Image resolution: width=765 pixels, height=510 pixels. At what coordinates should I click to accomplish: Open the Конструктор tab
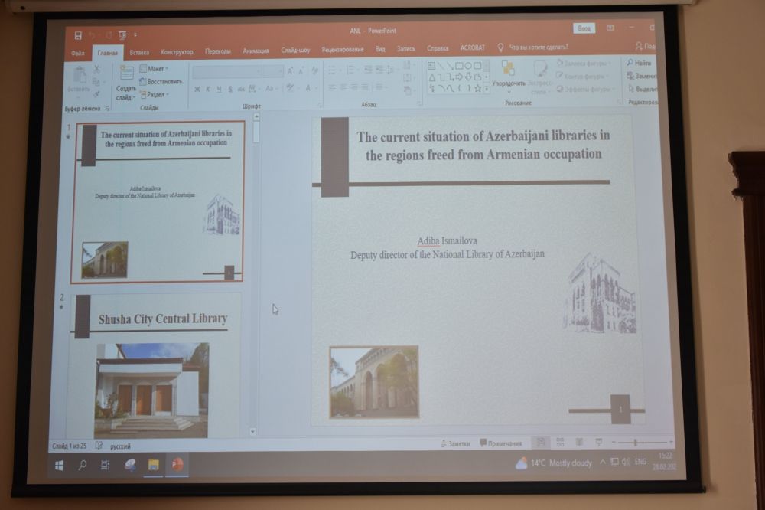(177, 52)
